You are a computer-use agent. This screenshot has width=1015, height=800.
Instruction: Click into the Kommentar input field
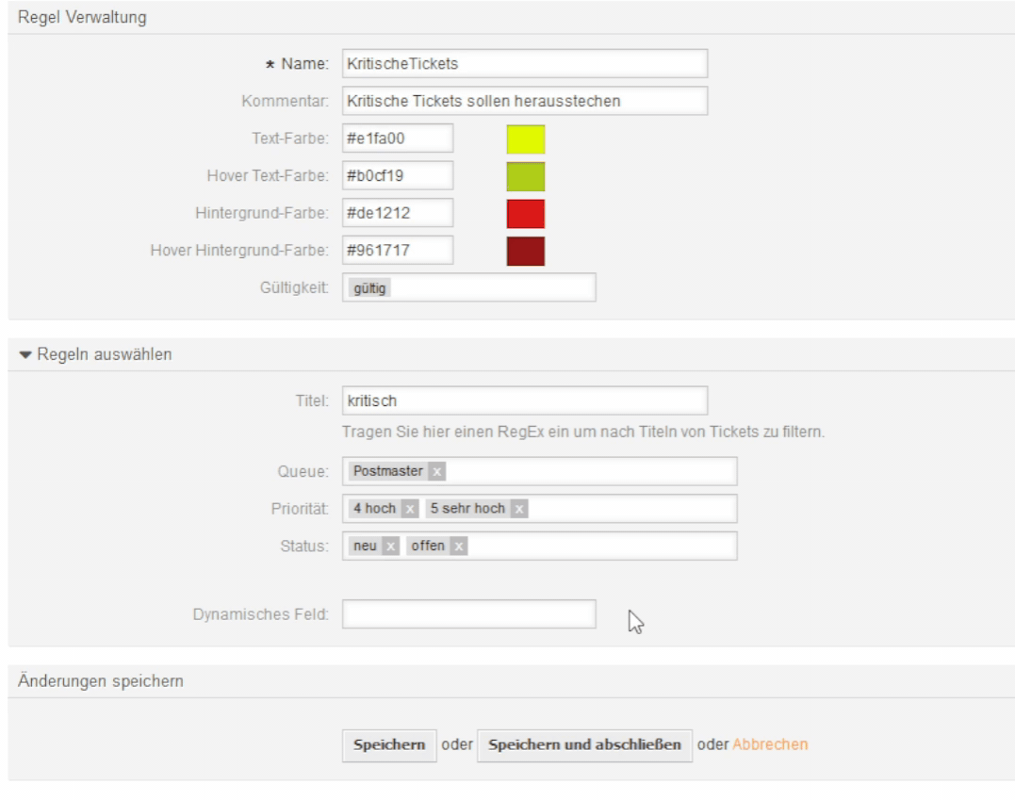click(524, 101)
